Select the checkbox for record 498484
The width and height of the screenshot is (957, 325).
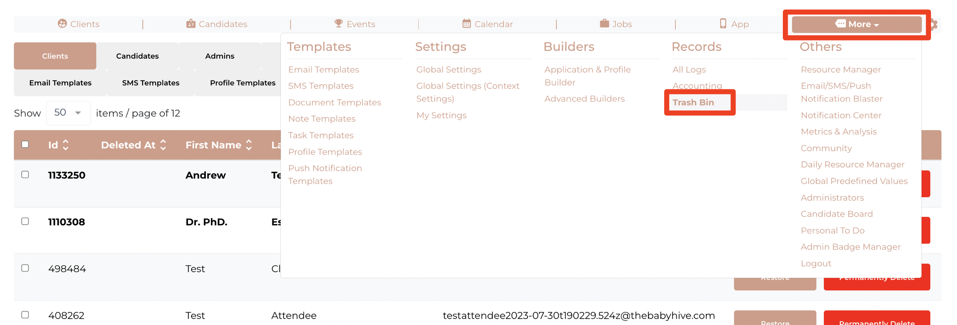[x=25, y=268]
